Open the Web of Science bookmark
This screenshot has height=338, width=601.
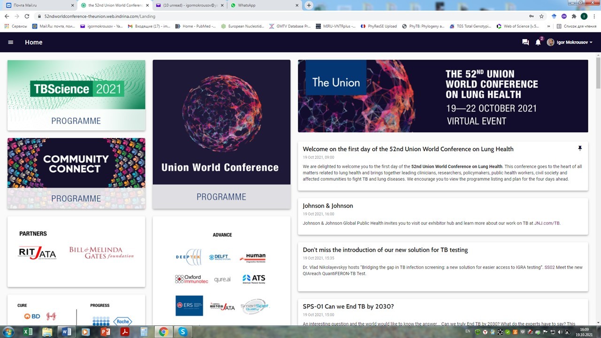click(x=517, y=26)
